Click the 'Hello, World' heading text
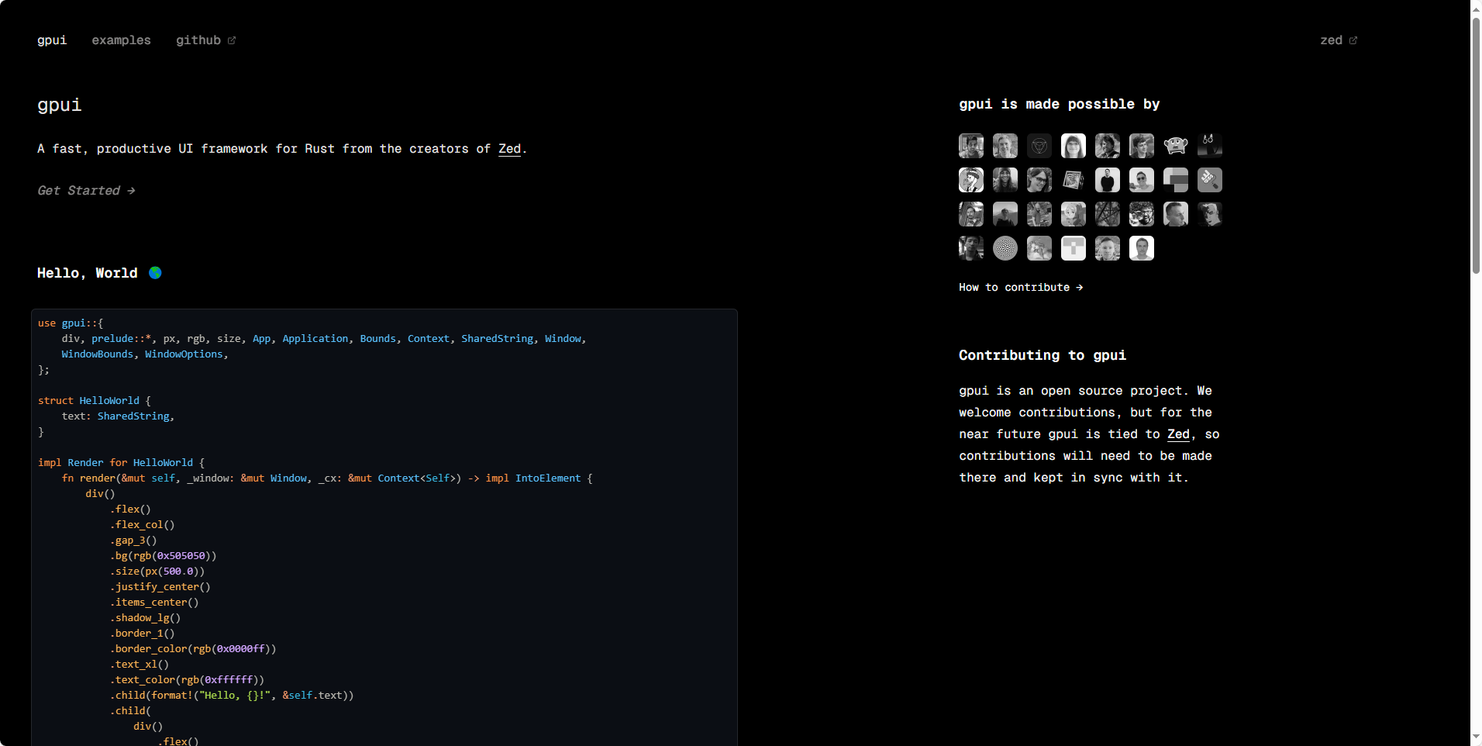 (x=88, y=273)
